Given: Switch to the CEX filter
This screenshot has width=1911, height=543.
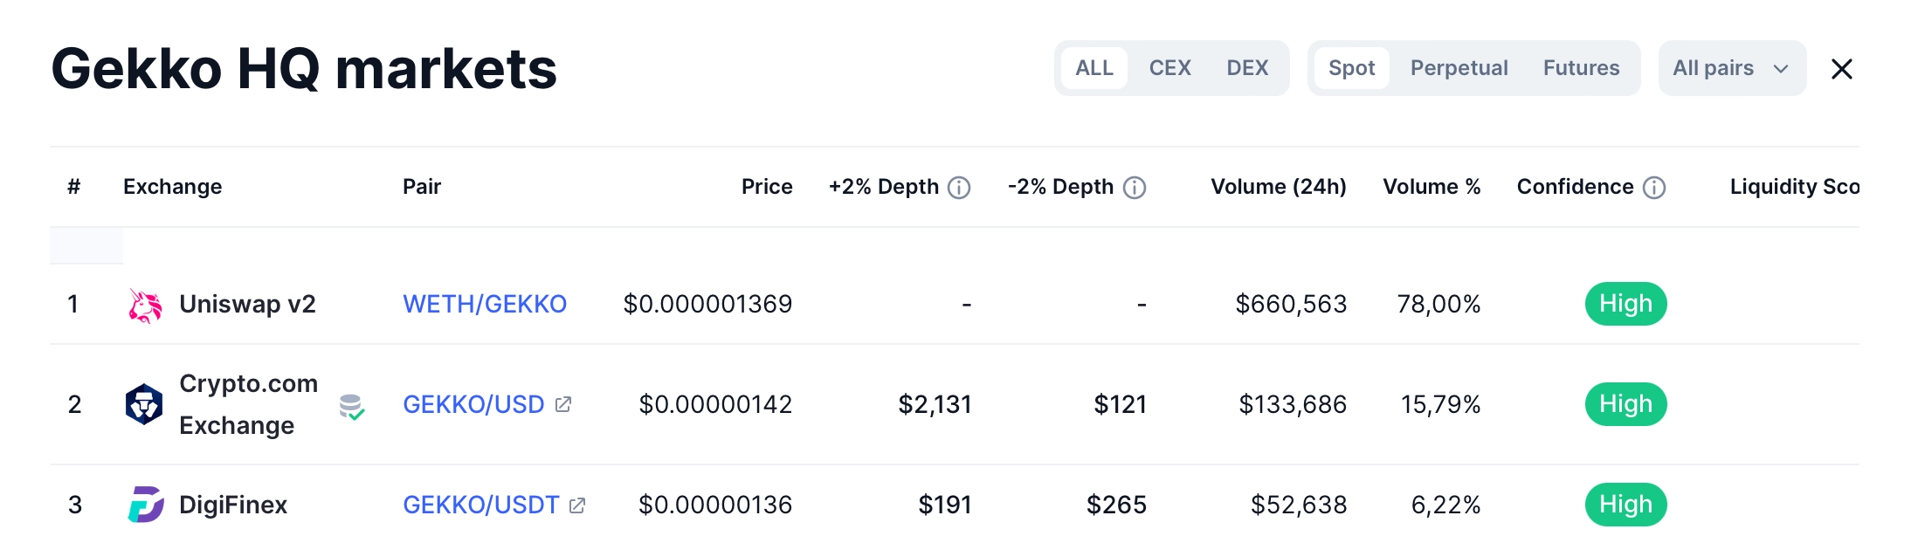Looking at the screenshot, I should 1169,68.
